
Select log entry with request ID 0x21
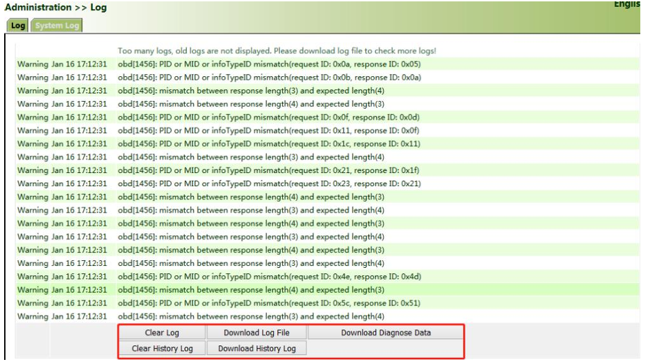click(328, 170)
